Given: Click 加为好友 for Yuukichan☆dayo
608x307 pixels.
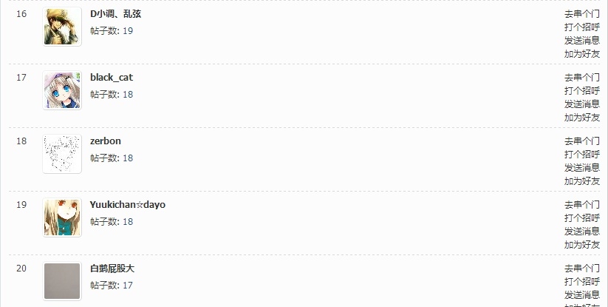Looking at the screenshot, I should [x=582, y=245].
